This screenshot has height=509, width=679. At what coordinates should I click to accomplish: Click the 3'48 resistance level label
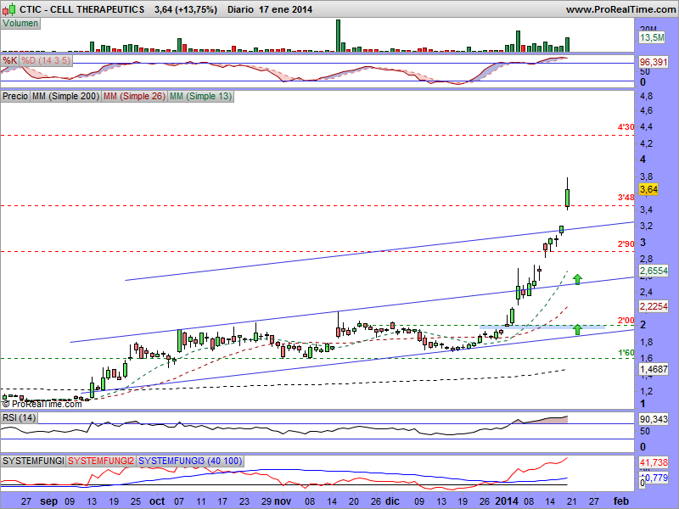(626, 198)
